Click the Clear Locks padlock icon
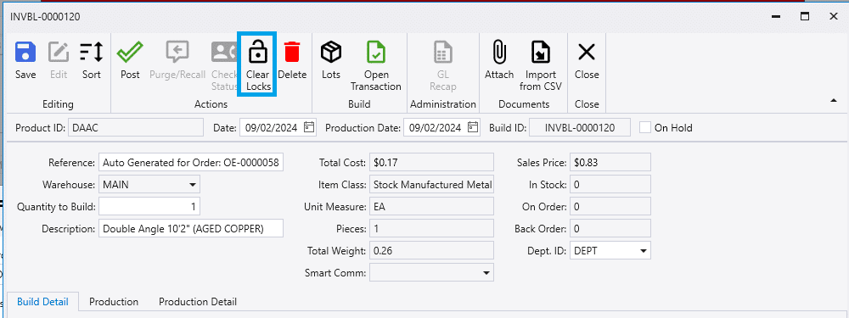The height and width of the screenshot is (318, 849). 258,52
